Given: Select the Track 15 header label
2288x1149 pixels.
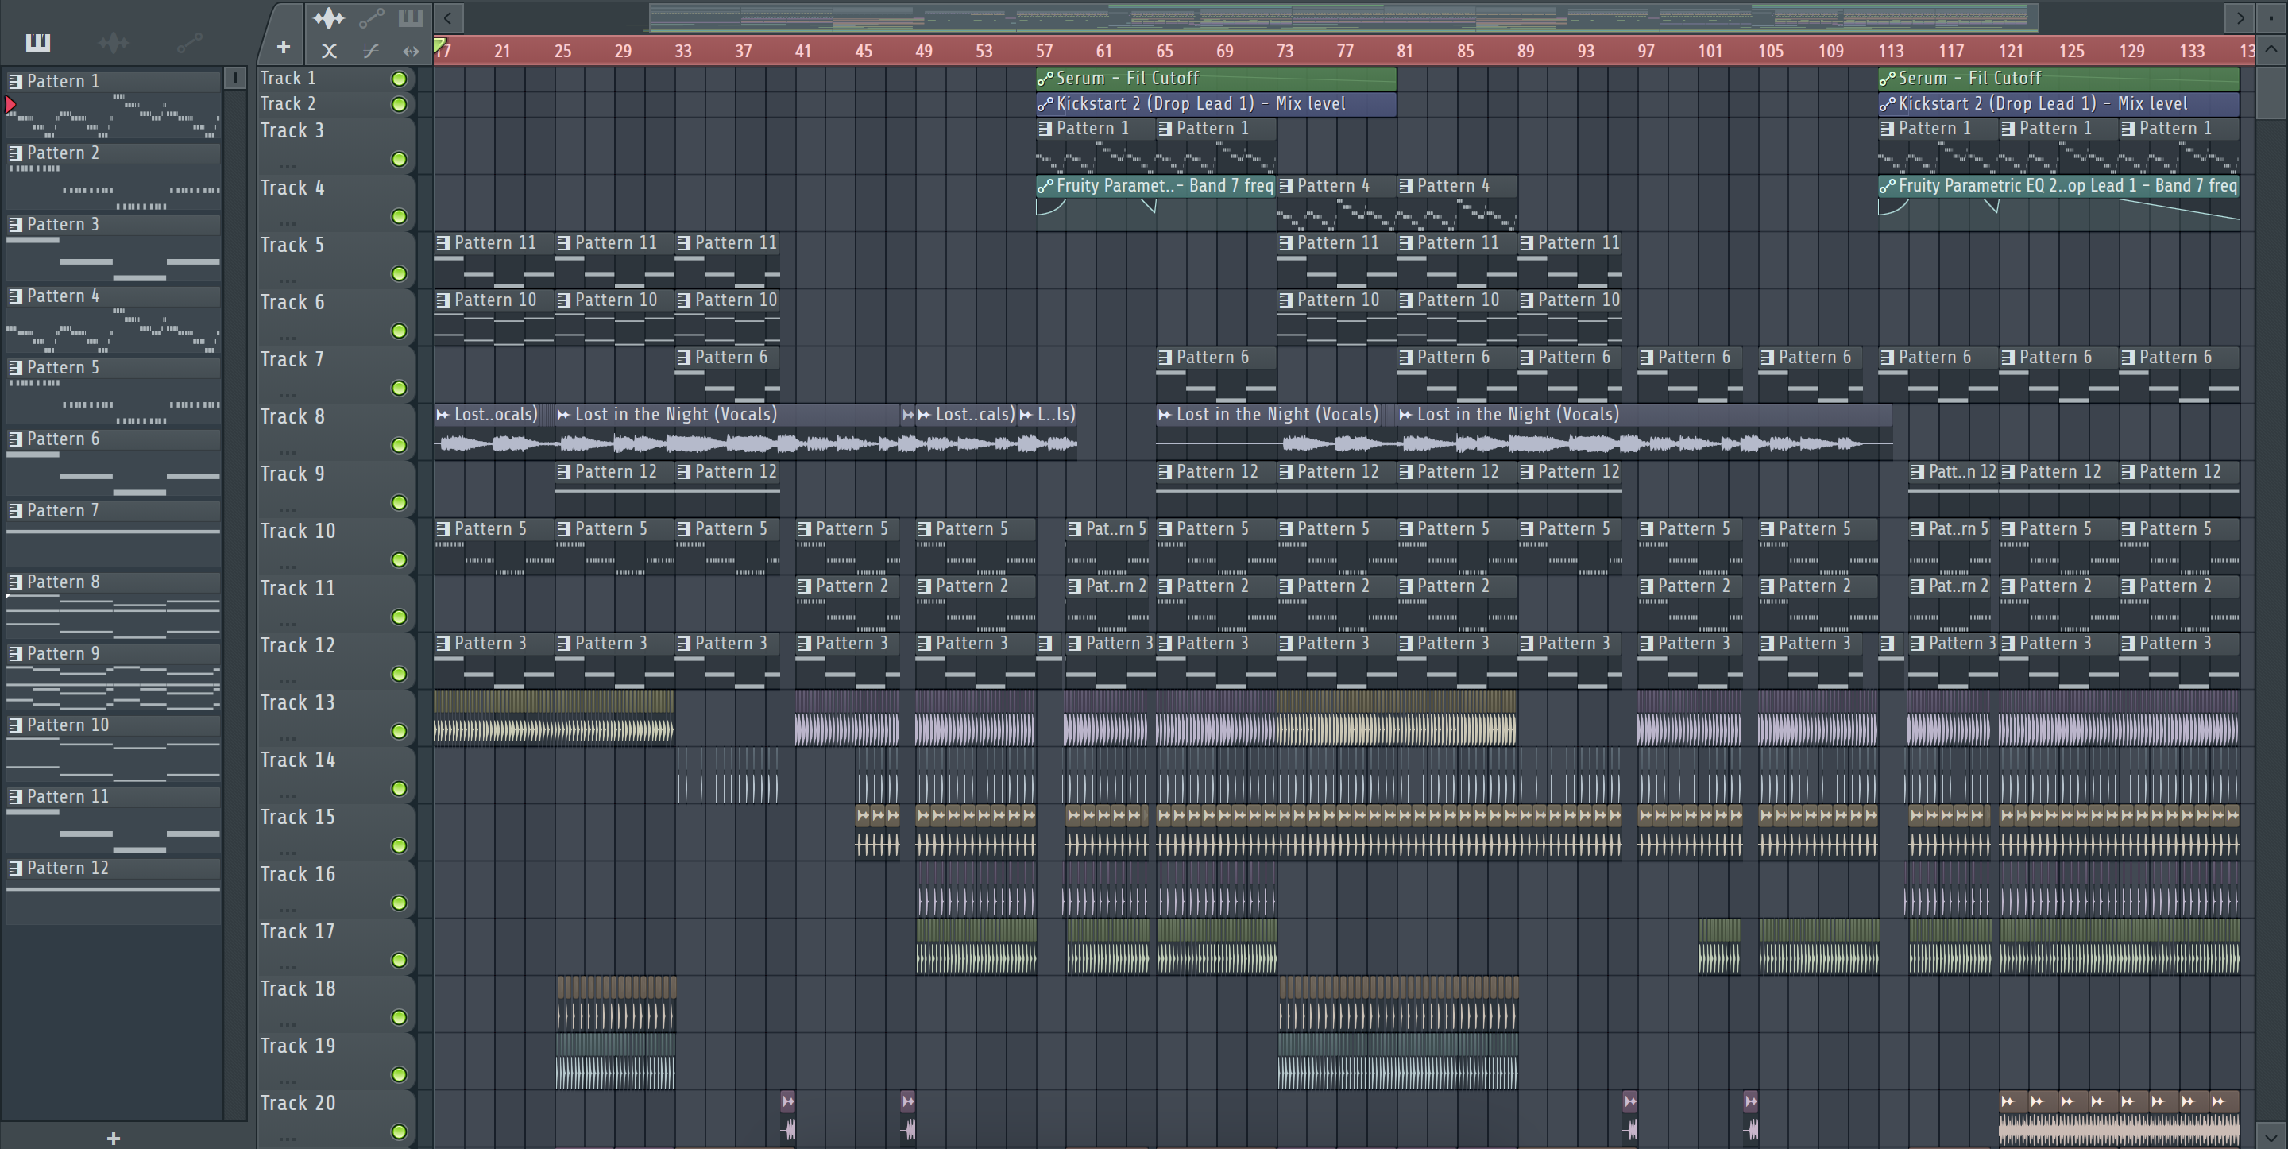Looking at the screenshot, I should [x=298, y=817].
